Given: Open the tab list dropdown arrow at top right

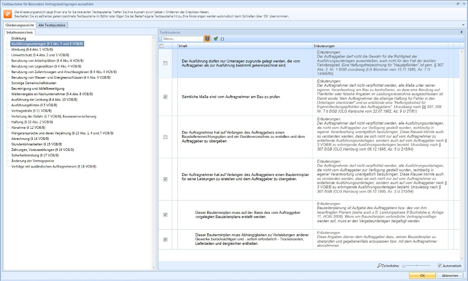Looking at the screenshot, I should 463,25.
